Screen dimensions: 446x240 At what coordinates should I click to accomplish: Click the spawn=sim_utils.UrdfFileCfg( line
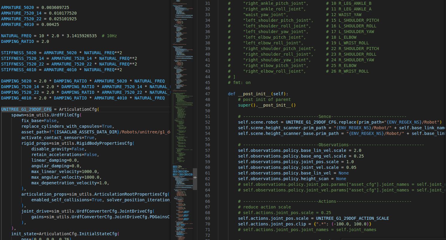(46, 115)
